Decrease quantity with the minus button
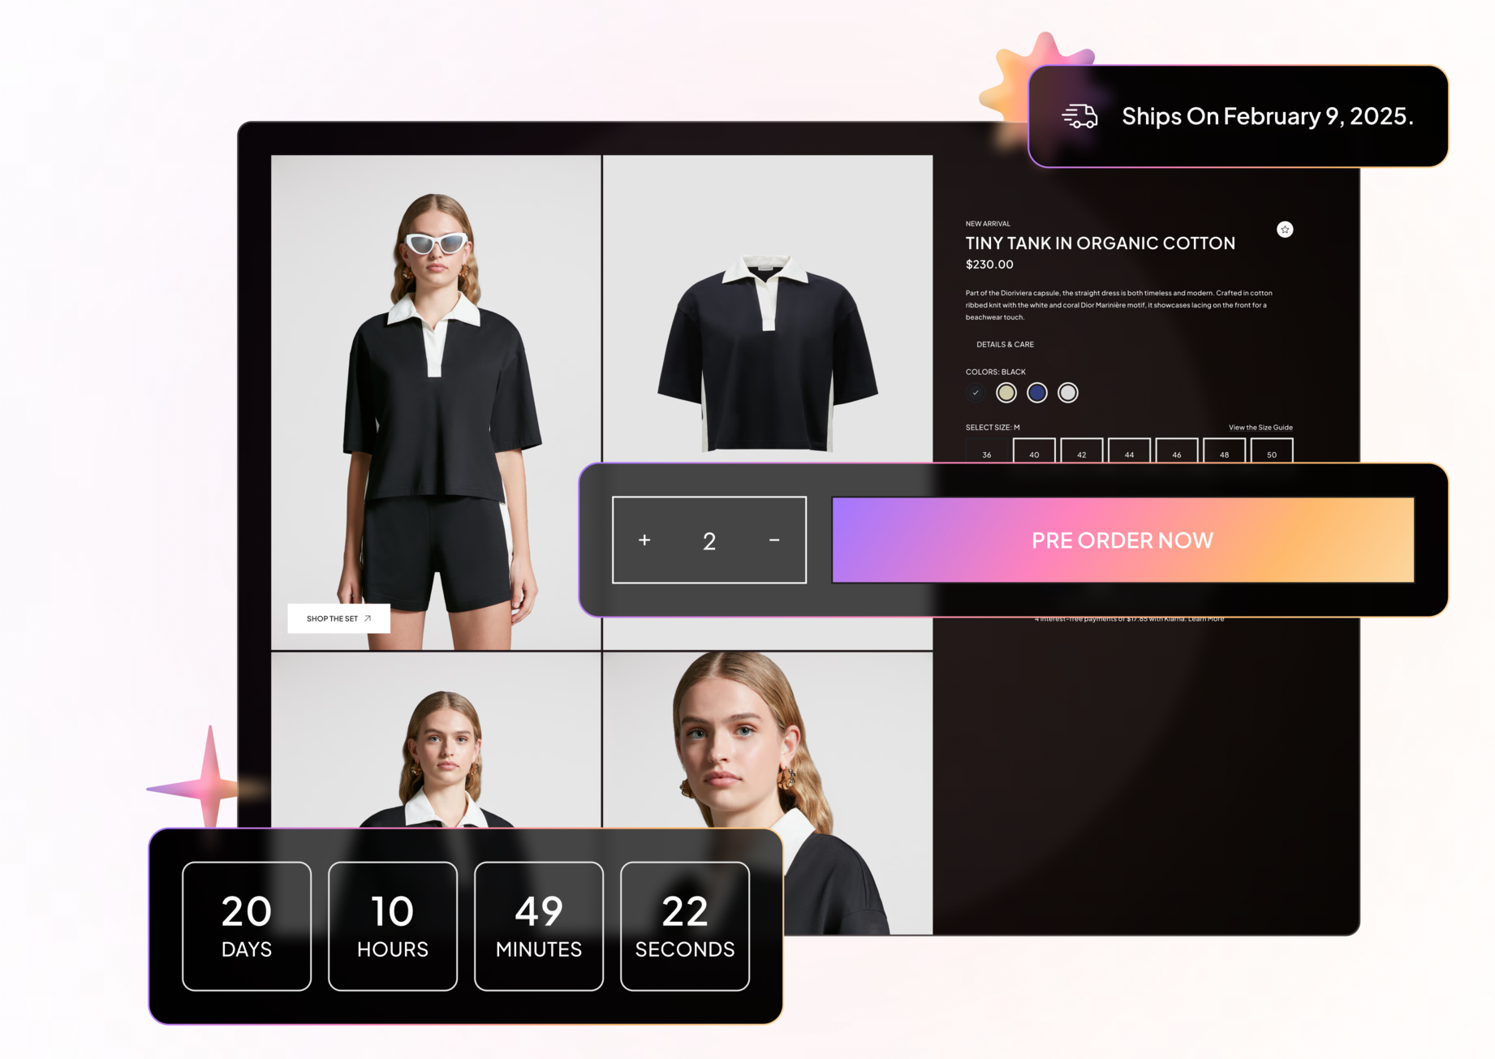Image resolution: width=1495 pixels, height=1059 pixels. (774, 540)
